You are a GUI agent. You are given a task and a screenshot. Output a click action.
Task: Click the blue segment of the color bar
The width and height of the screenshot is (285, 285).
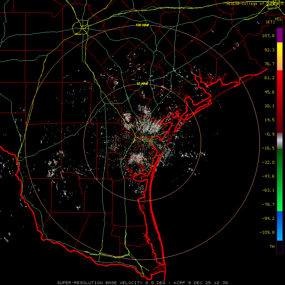[280, 226]
